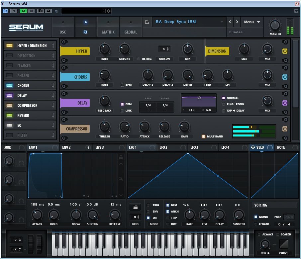Screen dimensions: 301x259
Task: Click the portamento Curve shape icon
Action: pyautogui.click(x=283, y=244)
